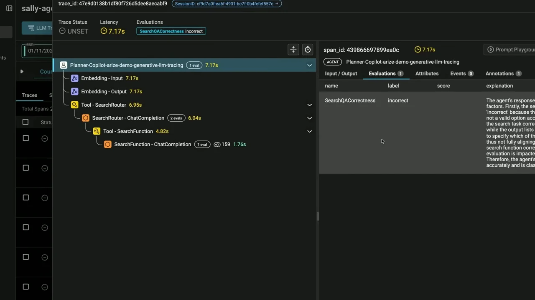Collapse the Tool - SearchFunction chevron
The image size is (535, 300).
coord(309,131)
